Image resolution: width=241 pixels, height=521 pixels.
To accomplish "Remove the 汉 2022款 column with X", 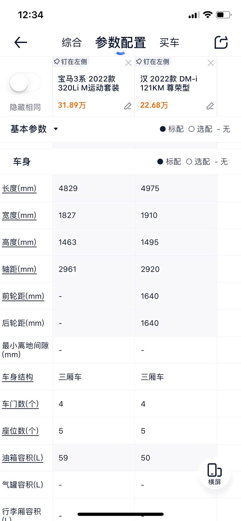I will coord(211,63).
